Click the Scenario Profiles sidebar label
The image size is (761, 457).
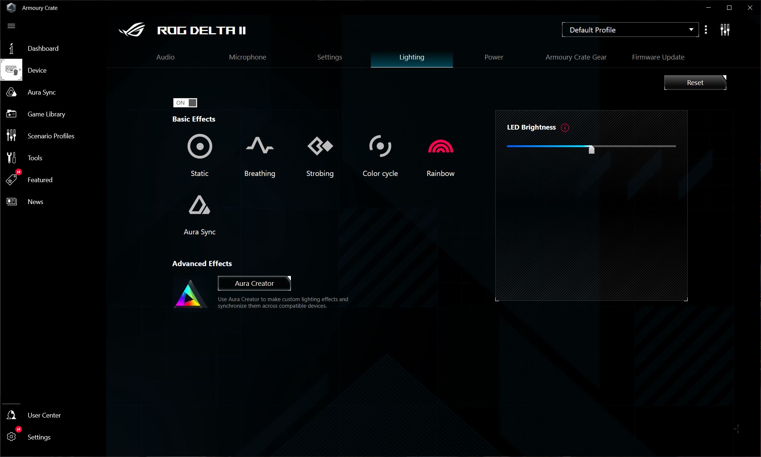point(51,136)
